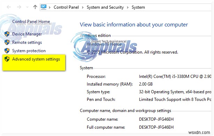Go up one level with Up arrow

[x=35, y=7]
